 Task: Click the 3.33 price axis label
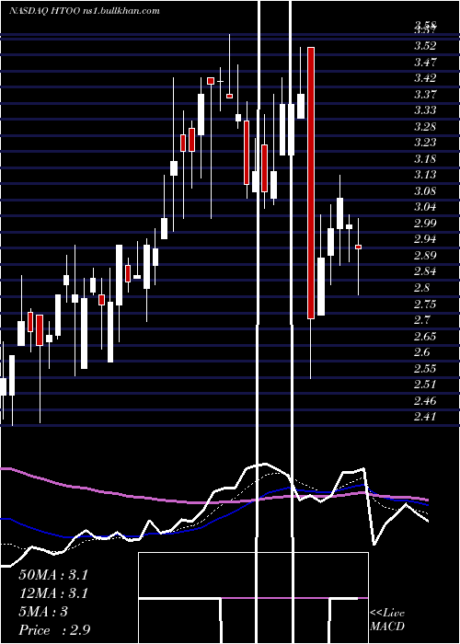[425, 110]
